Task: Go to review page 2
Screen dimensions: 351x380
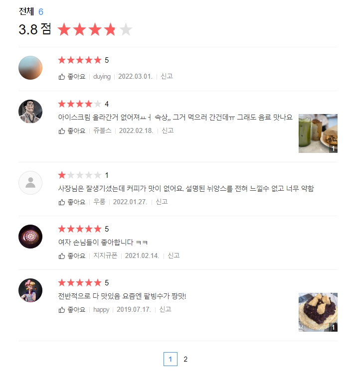Action: [185, 359]
